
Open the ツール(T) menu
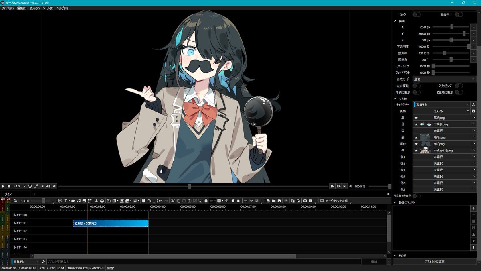coord(48,8)
